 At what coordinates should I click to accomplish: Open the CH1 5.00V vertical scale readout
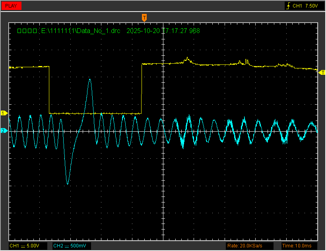28,246
